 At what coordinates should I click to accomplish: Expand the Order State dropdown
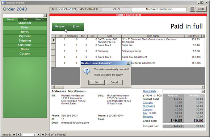(x=203, y=91)
